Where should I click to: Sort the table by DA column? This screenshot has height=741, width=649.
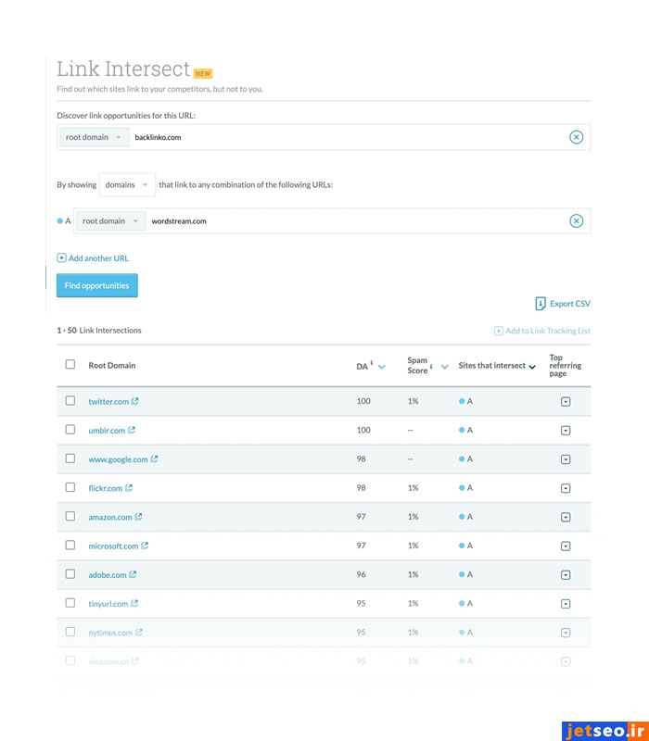[x=382, y=367]
